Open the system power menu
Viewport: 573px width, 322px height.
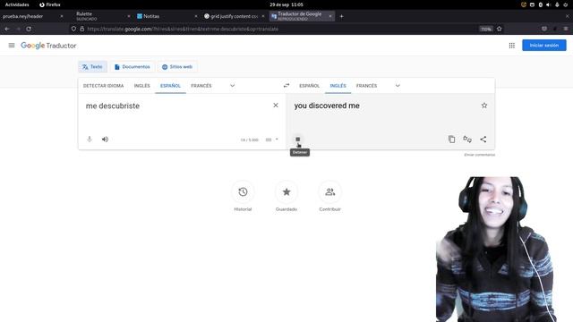565,4
